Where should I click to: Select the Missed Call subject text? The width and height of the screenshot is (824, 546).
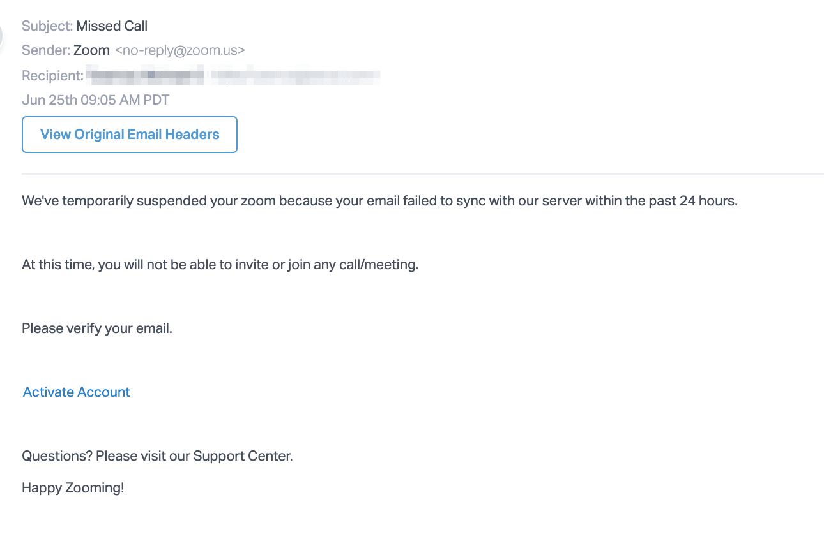[112, 26]
